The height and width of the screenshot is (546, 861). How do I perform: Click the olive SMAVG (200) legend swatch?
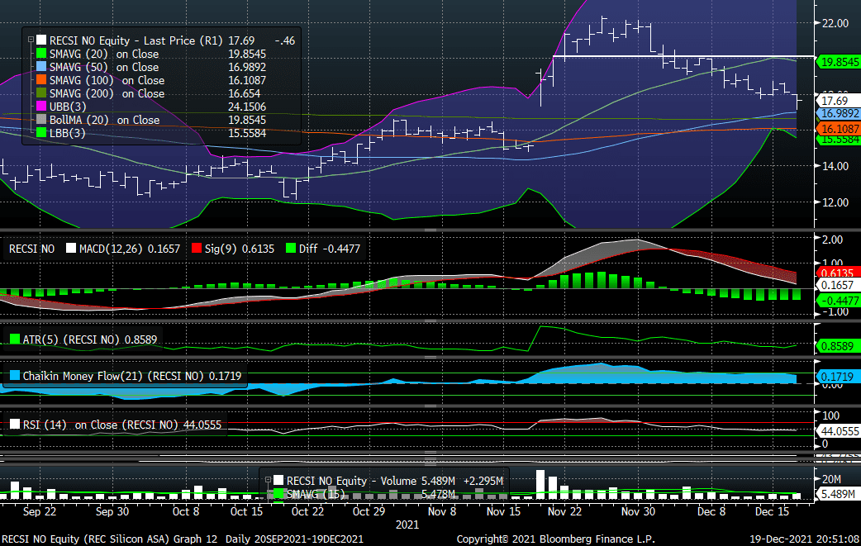(x=41, y=93)
